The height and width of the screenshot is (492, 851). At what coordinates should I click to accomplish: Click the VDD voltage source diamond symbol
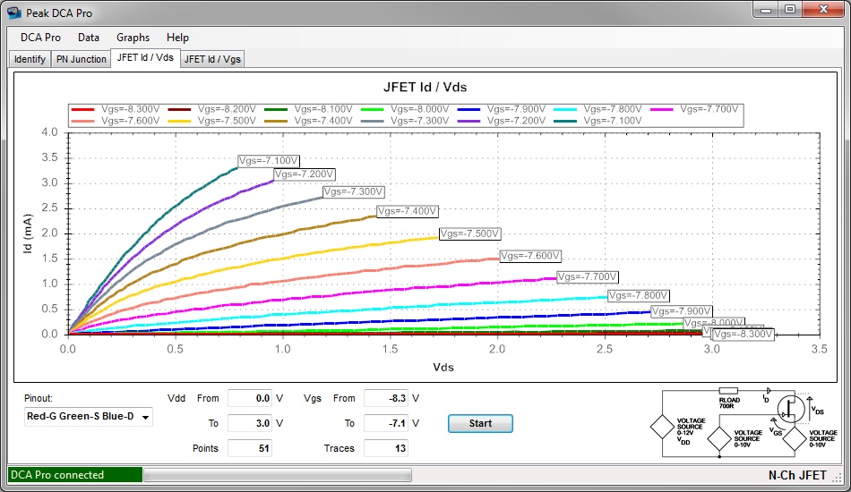click(x=662, y=427)
